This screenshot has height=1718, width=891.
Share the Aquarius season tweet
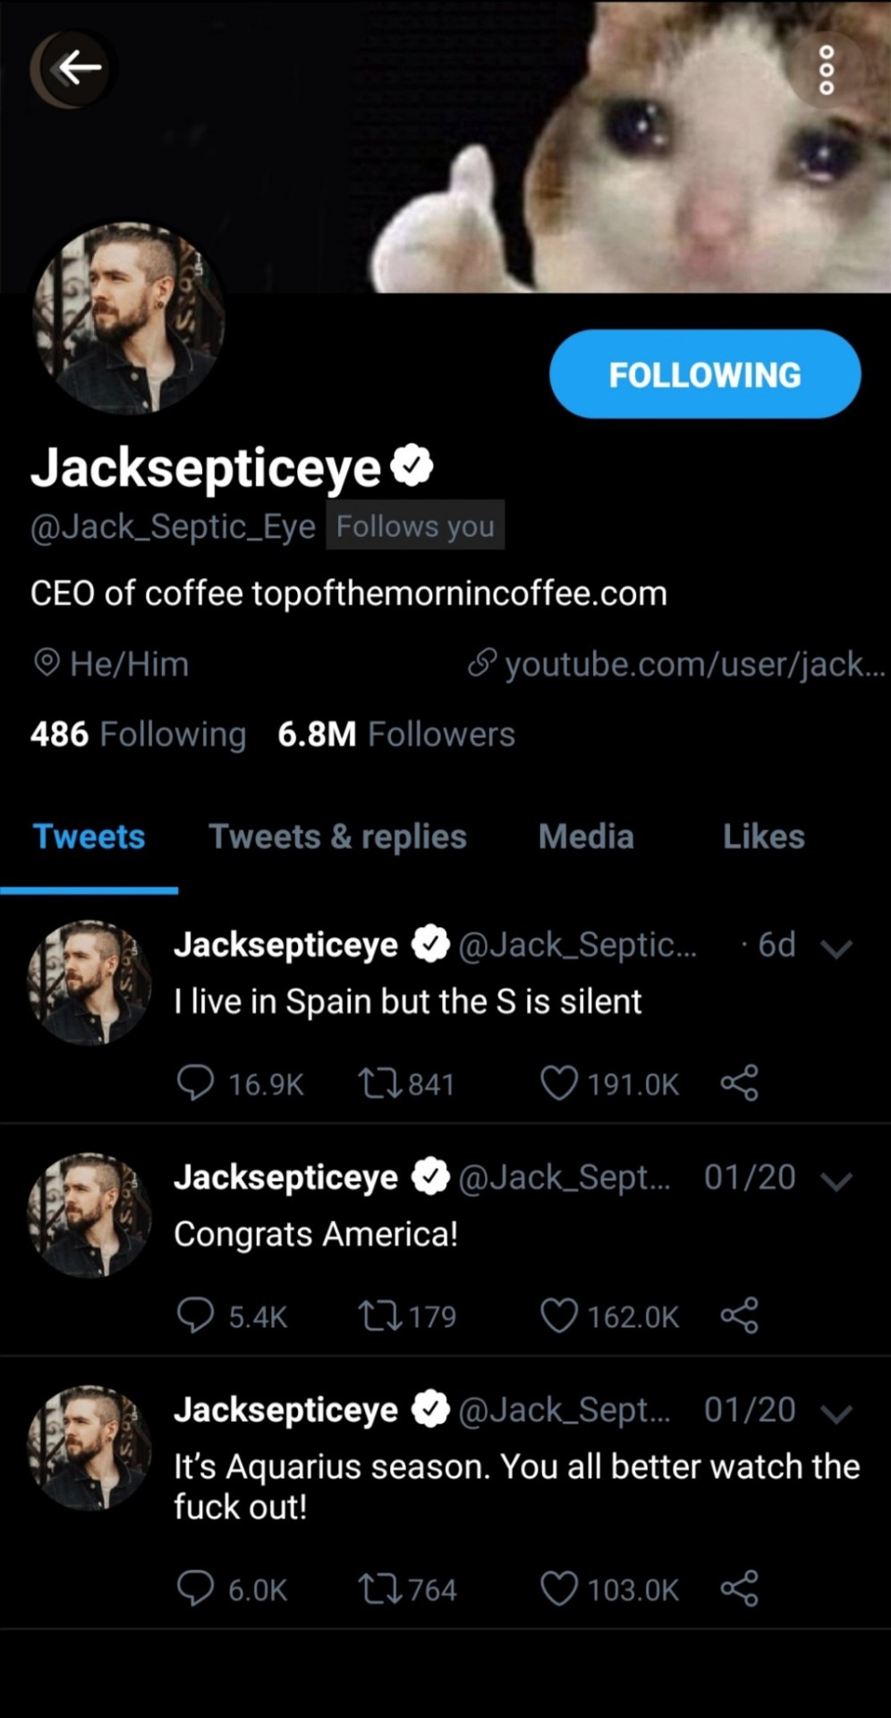[x=740, y=1589]
